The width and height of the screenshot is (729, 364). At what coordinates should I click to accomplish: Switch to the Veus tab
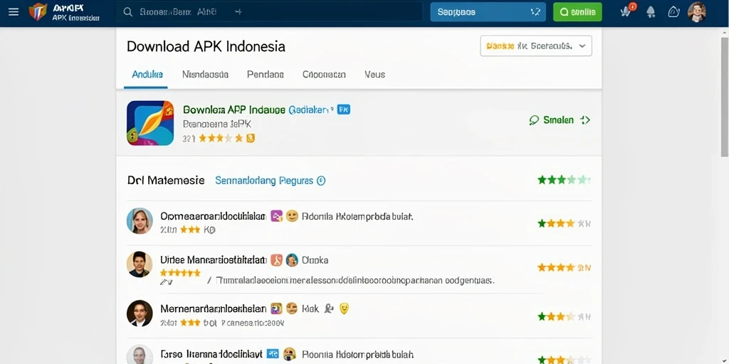click(x=374, y=74)
